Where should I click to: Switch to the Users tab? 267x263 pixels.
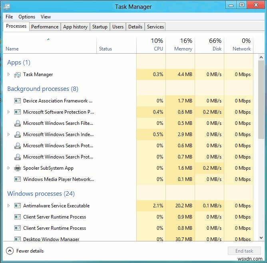tap(118, 27)
